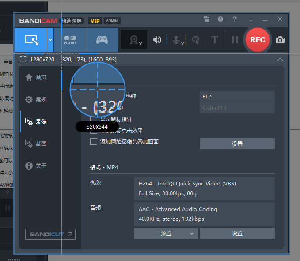Collapse the panel with the up chevron

[280, 59]
